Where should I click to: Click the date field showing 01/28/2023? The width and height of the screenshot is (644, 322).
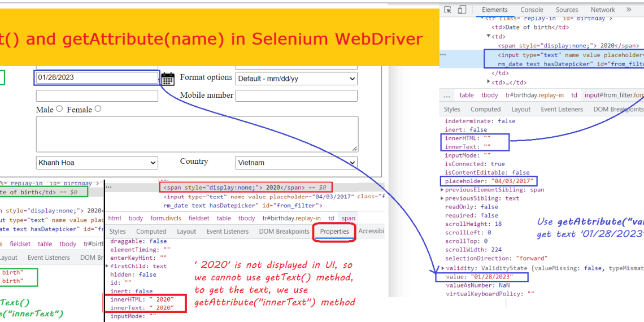coord(97,78)
